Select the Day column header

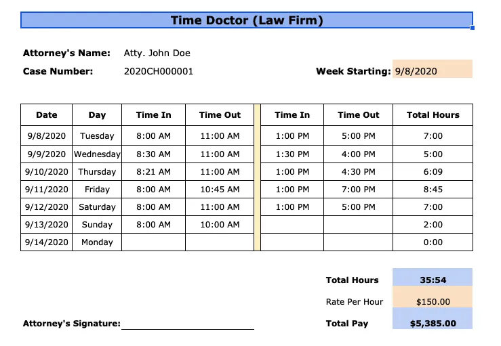tap(97, 115)
